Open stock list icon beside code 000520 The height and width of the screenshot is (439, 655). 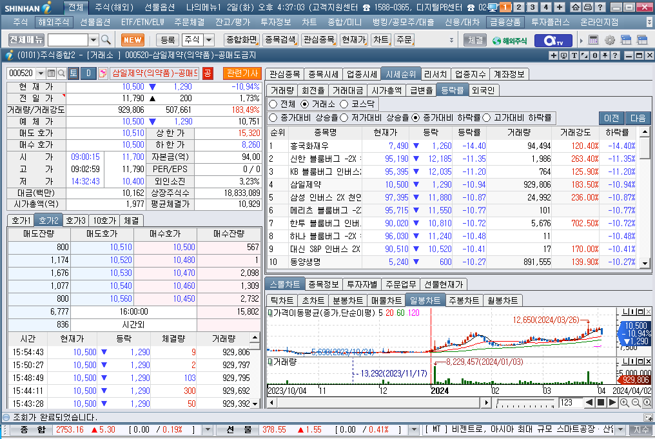pyautogui.click(x=51, y=73)
